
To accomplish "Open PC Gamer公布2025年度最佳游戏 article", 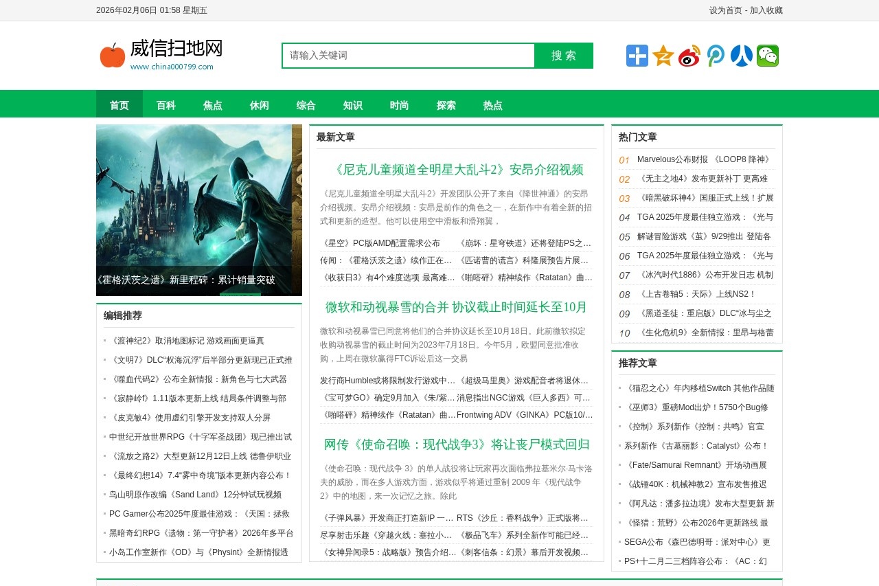I will (x=199, y=514).
